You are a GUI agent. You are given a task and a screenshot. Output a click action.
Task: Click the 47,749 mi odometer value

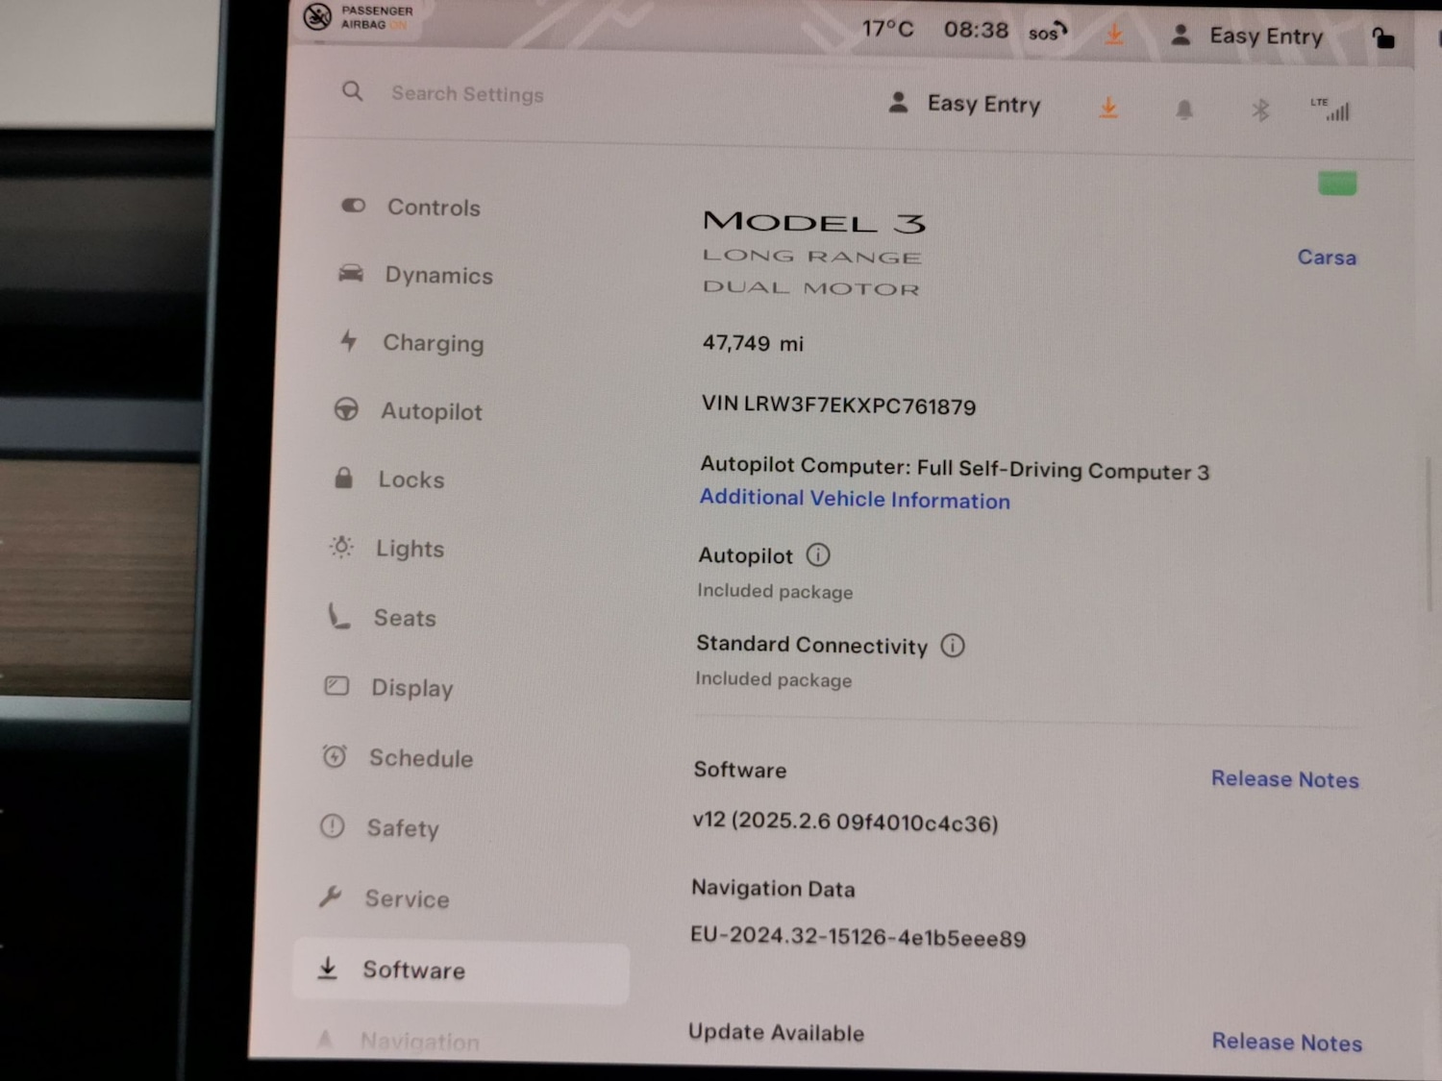point(753,343)
